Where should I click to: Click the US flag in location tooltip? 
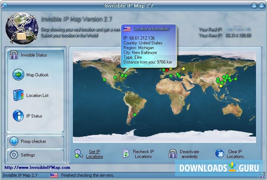coord(127,29)
